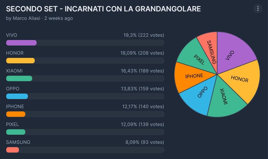
Task: Click the "8,09% (93 votes)" SAMSUNG result text
Action: [144, 142]
